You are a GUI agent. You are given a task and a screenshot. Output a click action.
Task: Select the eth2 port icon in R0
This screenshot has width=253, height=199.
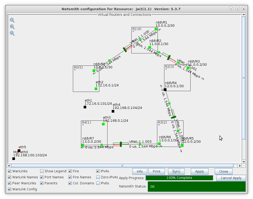coord(96,89)
